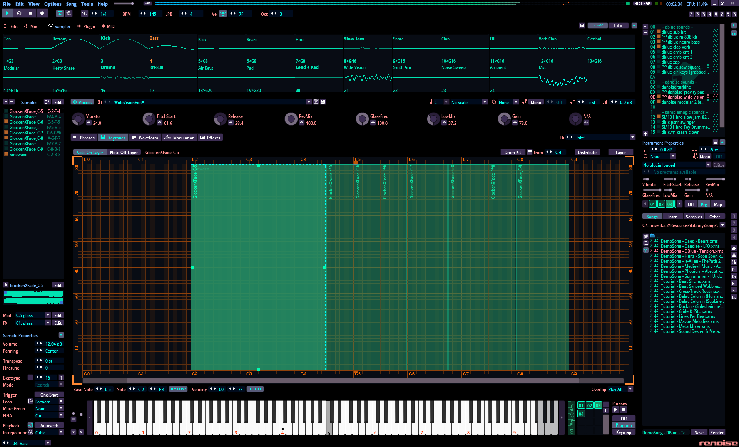
Task: Toggle the Beatsync checkbox
Action: [30, 378]
